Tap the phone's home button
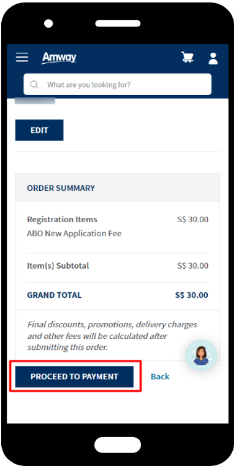 (x=118, y=445)
